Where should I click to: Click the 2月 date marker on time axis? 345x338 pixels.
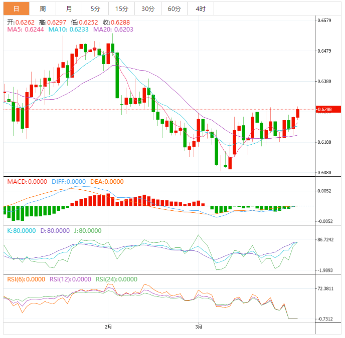(109, 327)
